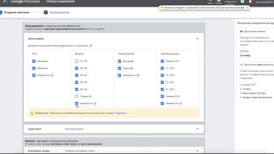The image size is (274, 154).
Task: Click the Формат видеообъявления list item
Action: pos(257,98)
